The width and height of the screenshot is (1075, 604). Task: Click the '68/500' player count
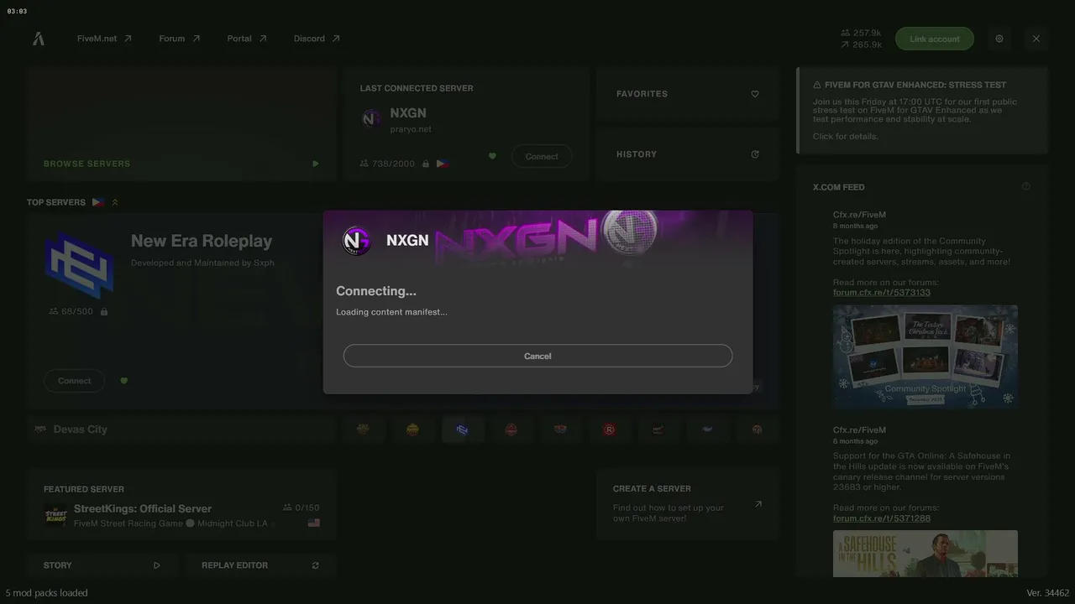coord(77,311)
